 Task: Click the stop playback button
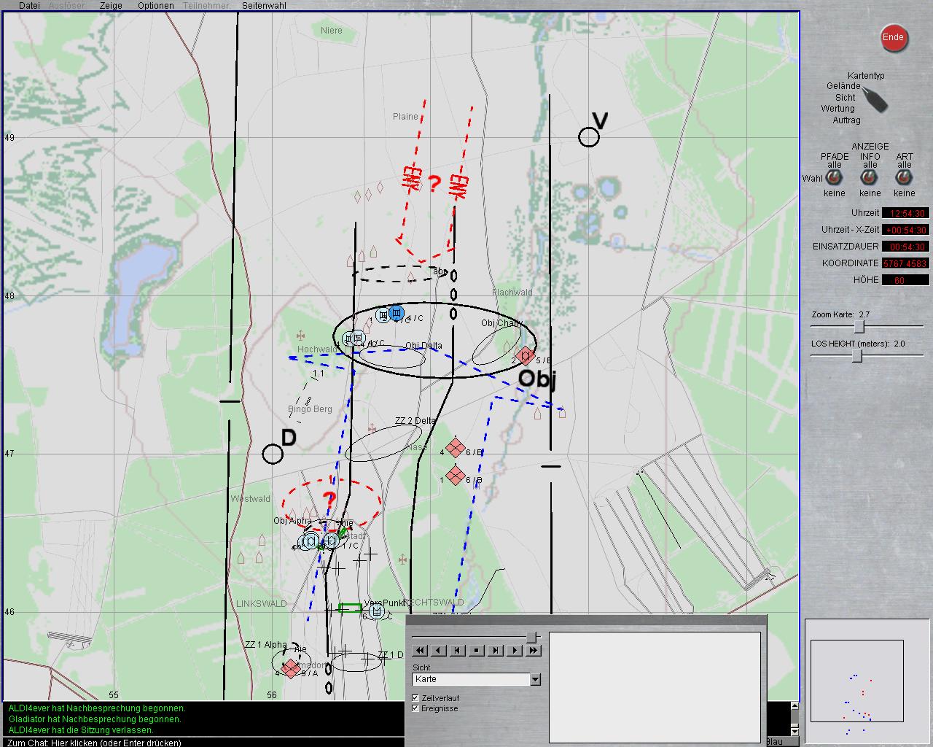tap(477, 650)
